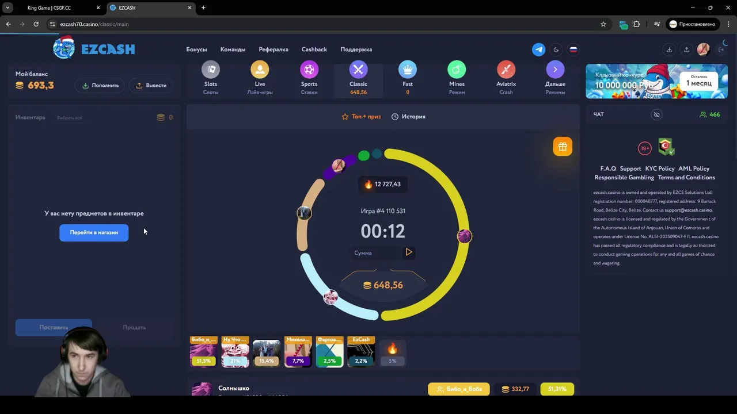The height and width of the screenshot is (414, 737).
Task: Open the Sports betting category
Action: [309, 78]
